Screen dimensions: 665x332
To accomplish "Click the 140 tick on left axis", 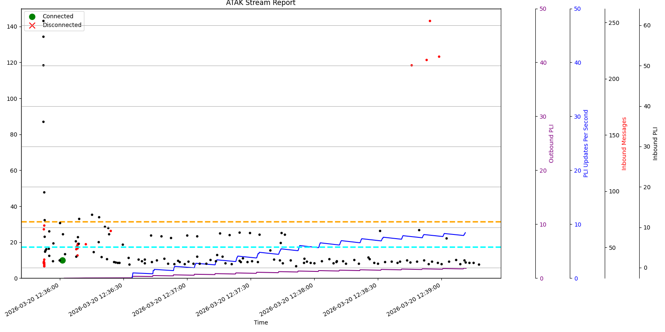I will pyautogui.click(x=12, y=27).
